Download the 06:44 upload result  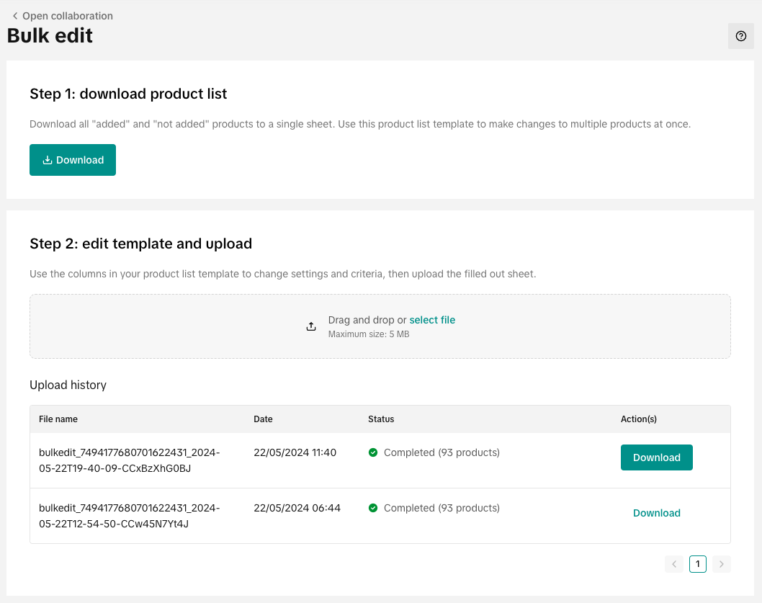pyautogui.click(x=656, y=513)
